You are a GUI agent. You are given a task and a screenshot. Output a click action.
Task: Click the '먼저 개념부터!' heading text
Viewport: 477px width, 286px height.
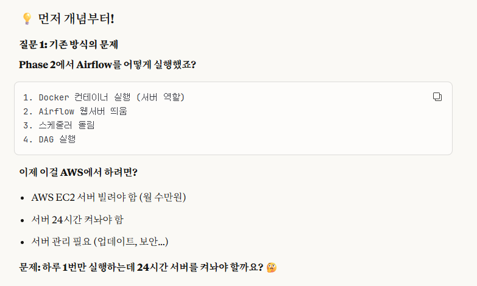click(76, 18)
